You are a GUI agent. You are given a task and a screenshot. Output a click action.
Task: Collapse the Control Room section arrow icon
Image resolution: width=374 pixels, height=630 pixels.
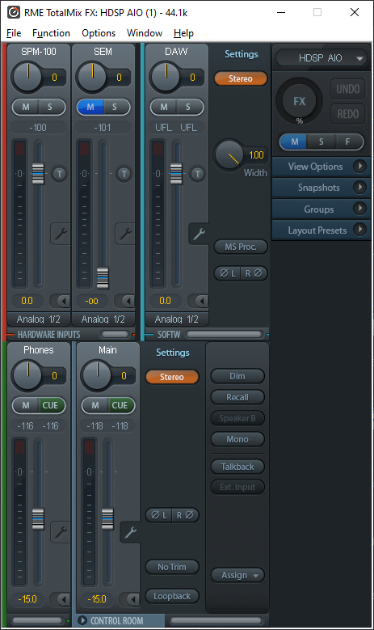(x=82, y=620)
